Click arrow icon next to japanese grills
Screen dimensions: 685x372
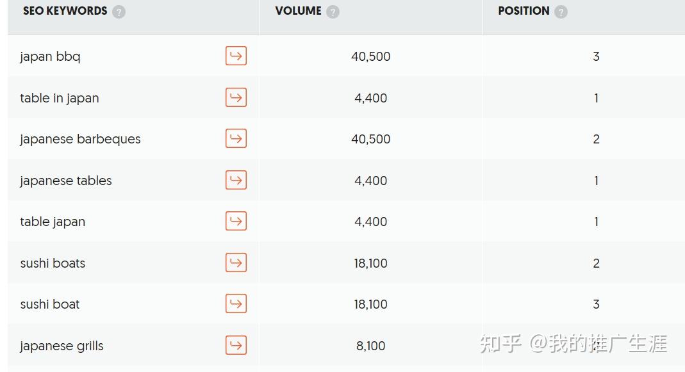click(236, 346)
